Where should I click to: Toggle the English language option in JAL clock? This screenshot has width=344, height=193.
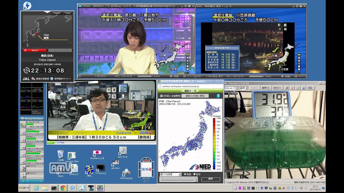pos(57,13)
